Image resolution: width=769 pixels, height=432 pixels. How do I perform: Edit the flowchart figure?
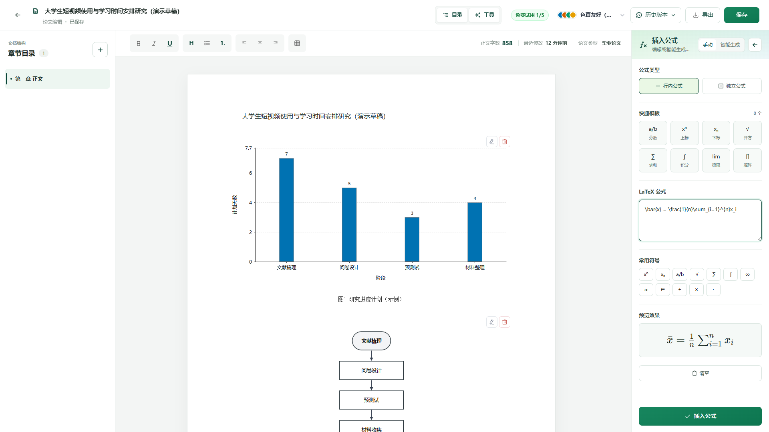[492, 322]
